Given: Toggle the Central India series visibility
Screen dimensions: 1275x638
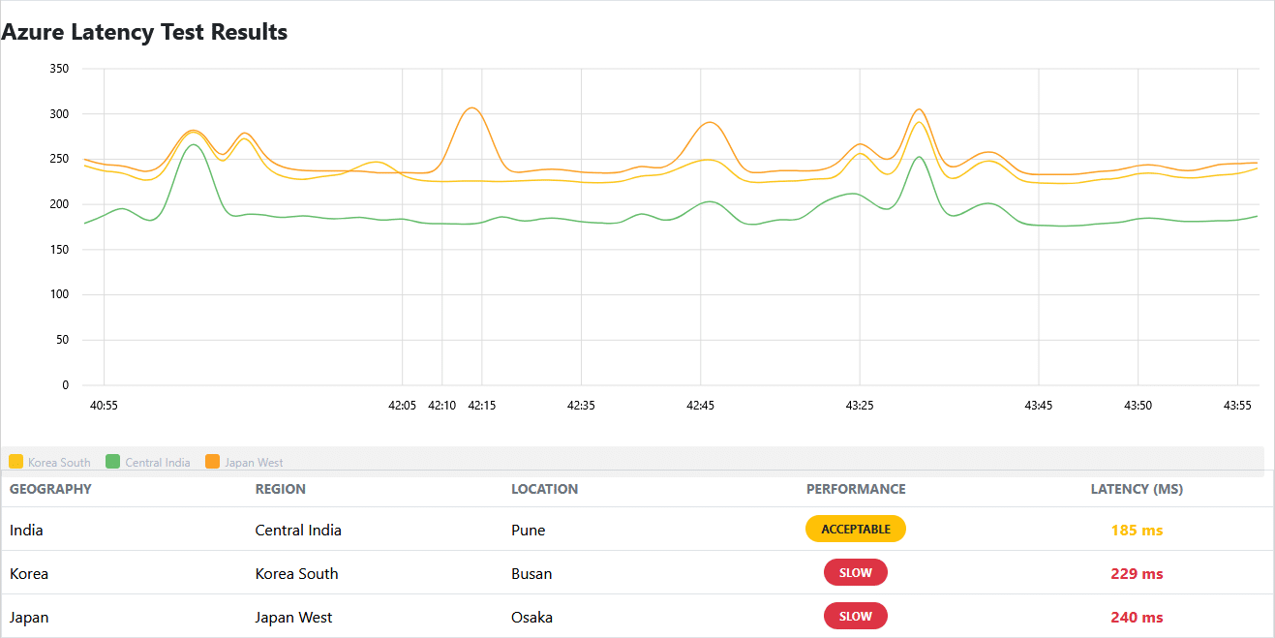Looking at the screenshot, I should click(148, 462).
